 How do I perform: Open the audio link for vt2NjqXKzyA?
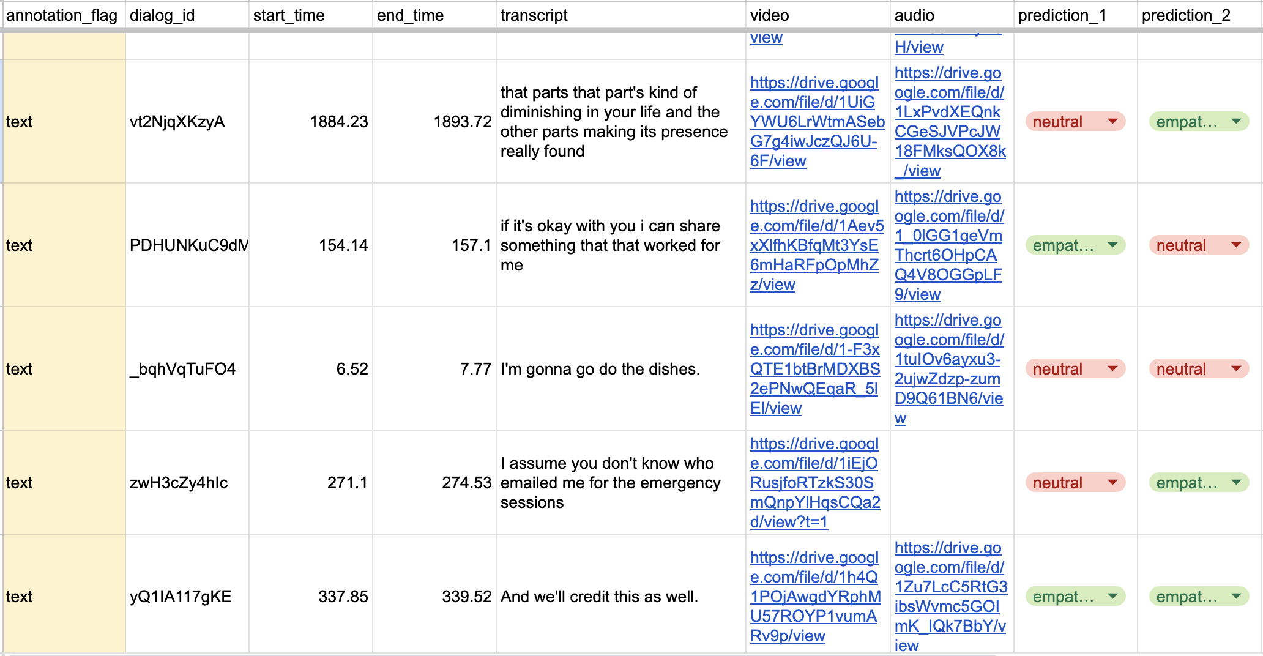tap(950, 122)
